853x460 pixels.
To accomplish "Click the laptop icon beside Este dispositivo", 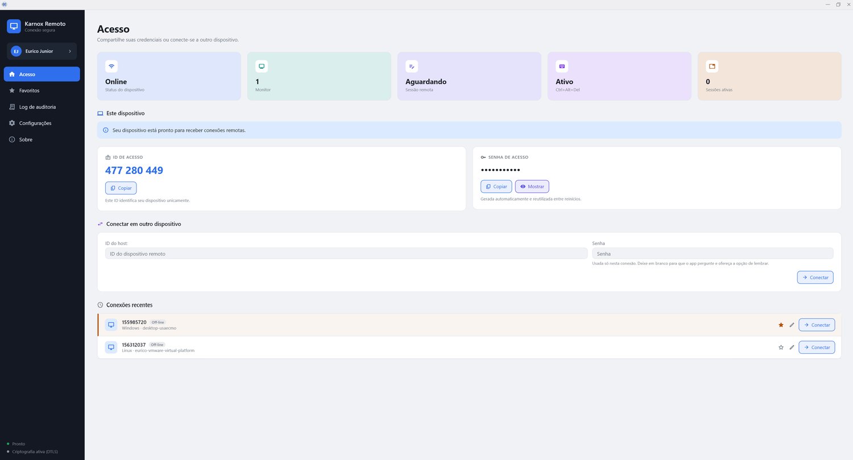I will pos(101,113).
